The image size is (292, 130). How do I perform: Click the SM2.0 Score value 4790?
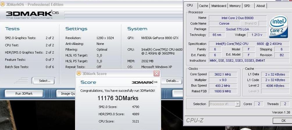pyautogui.click(x=136, y=107)
